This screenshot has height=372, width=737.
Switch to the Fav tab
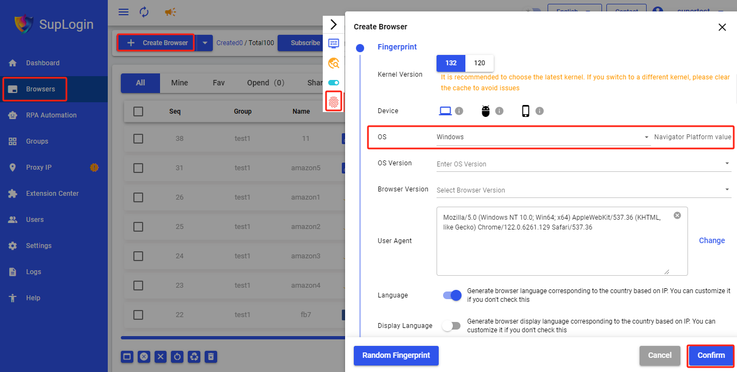[219, 83]
